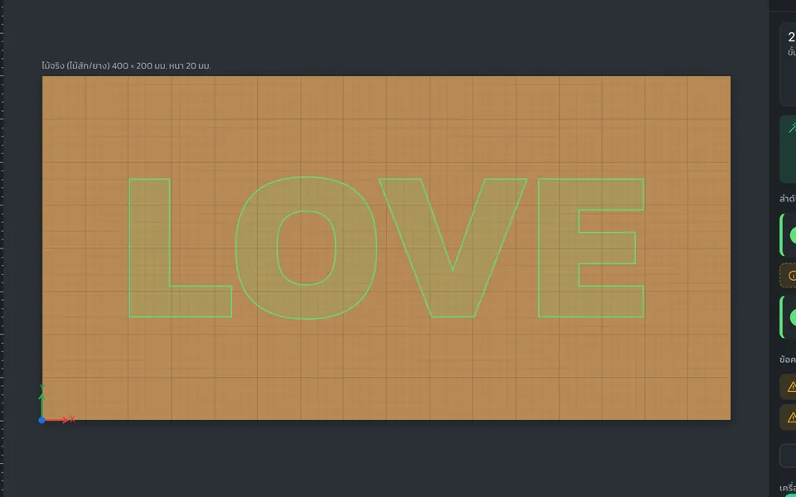Click the lower yellow warning triangle icon
Screen dimensions: 796x497
[792, 417]
